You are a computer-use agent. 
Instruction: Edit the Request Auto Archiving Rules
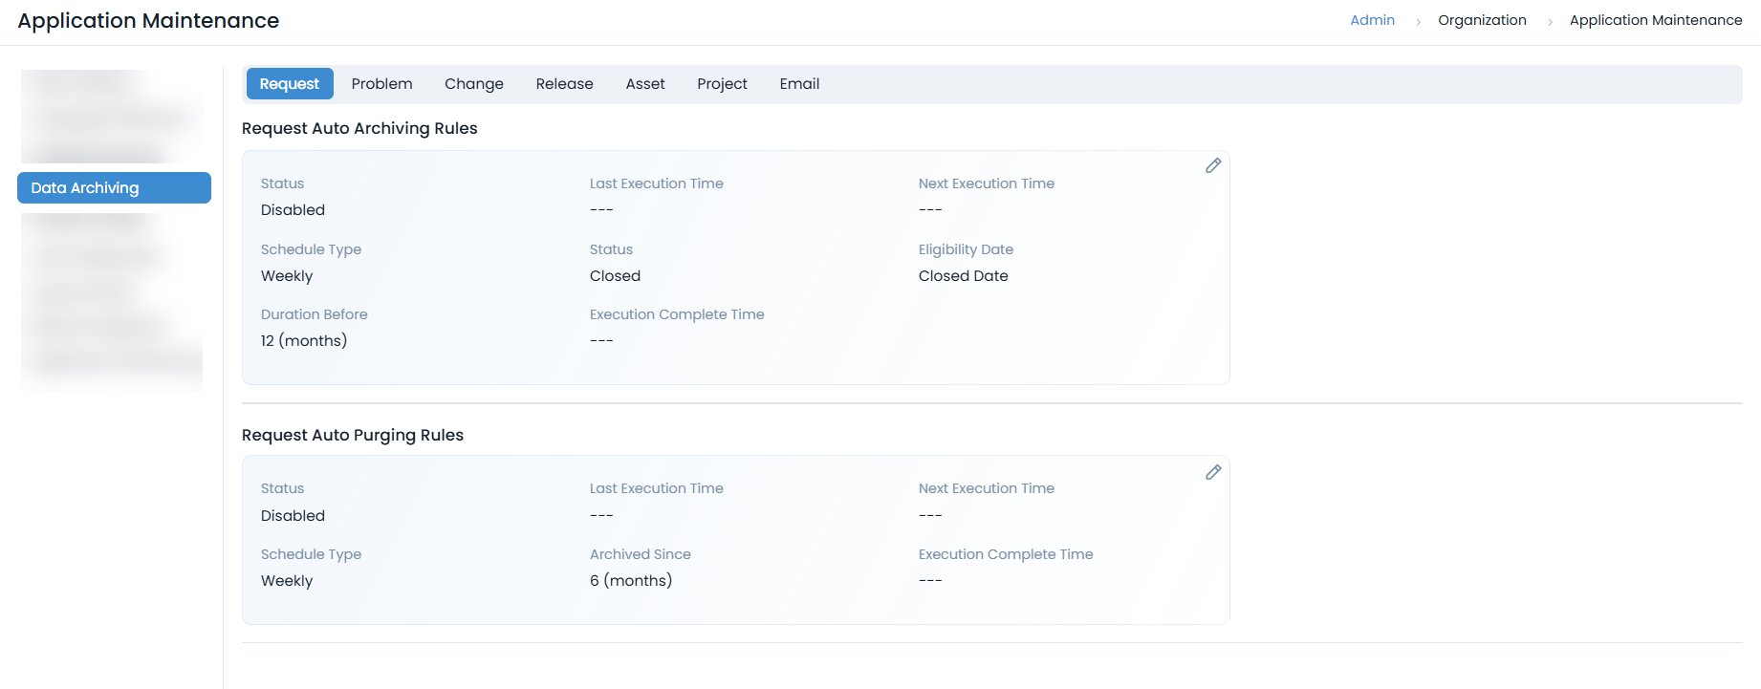pos(1212,166)
